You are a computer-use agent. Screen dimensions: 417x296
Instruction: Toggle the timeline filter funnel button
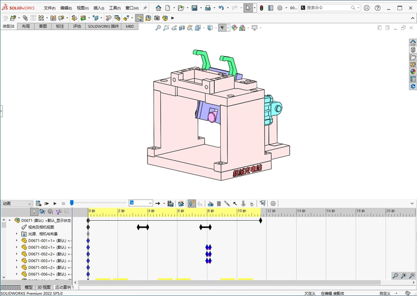click(34, 212)
